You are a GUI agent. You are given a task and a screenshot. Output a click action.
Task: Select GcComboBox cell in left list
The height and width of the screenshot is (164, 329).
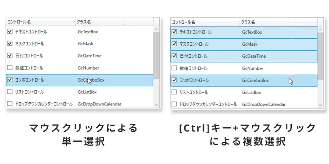tap(91, 80)
